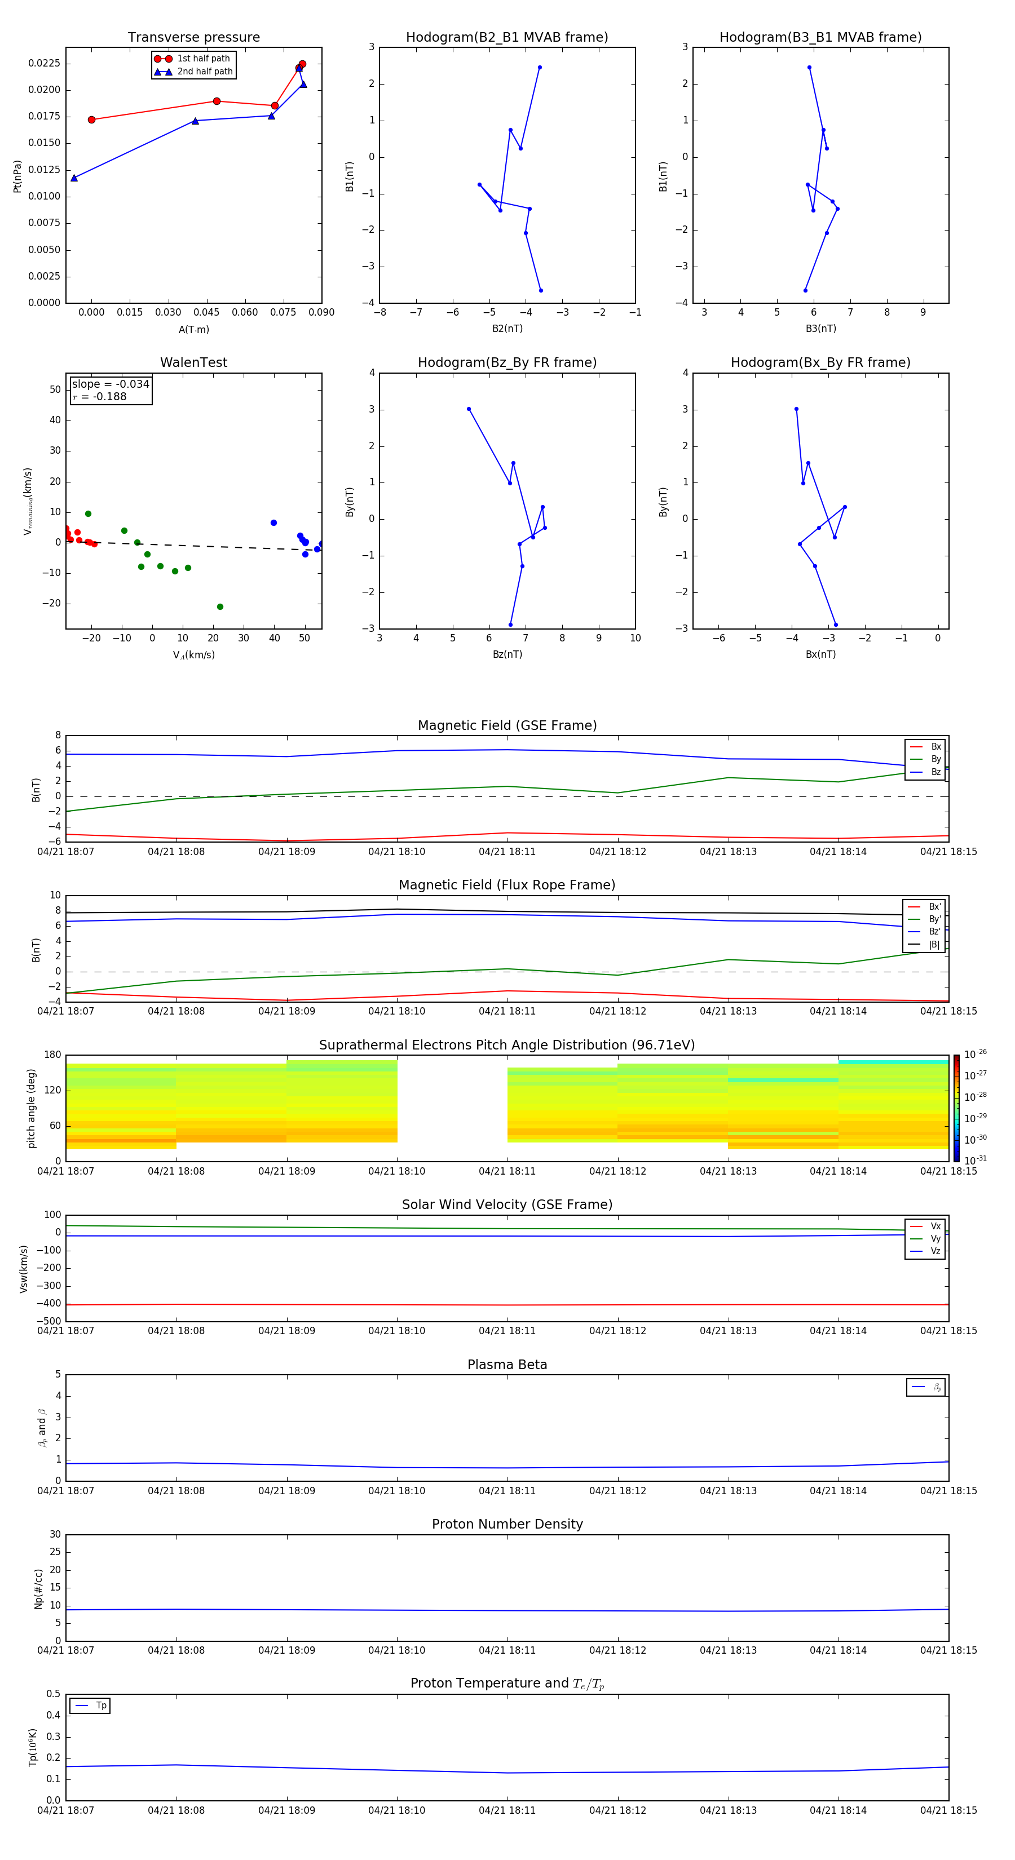Select Bz' in the Flux Rope legend
The height and width of the screenshot is (1860, 1015).
pos(924,932)
